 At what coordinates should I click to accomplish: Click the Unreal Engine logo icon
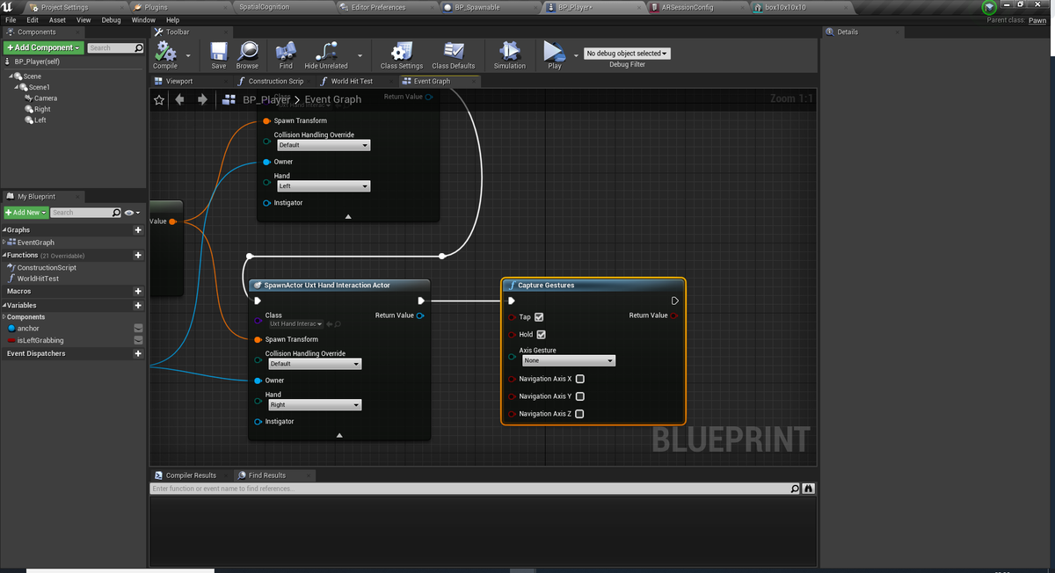8,7
